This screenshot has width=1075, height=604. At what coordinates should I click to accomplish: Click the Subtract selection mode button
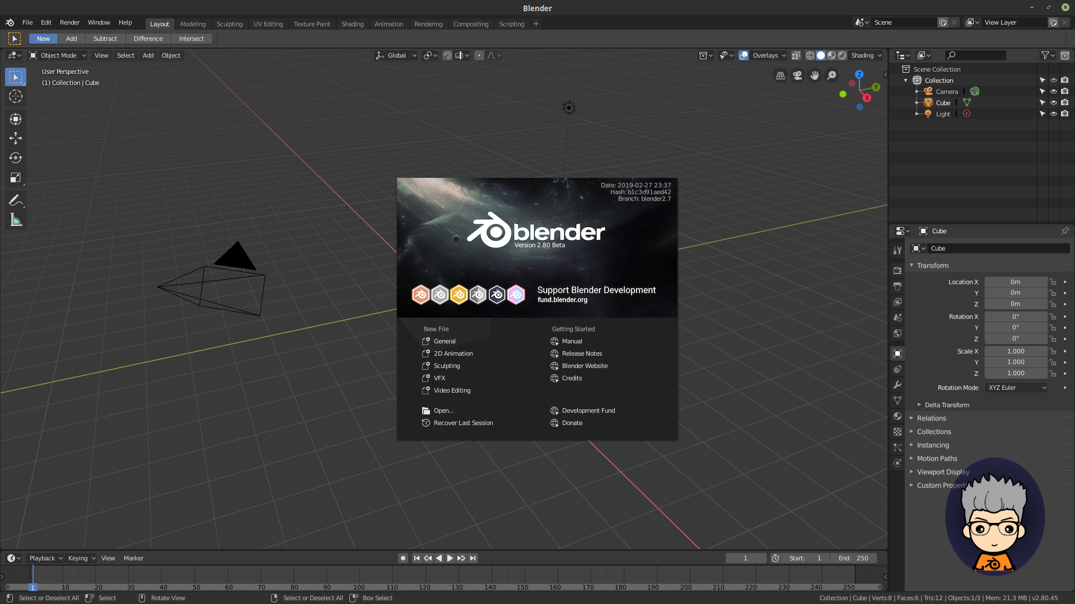(x=105, y=39)
